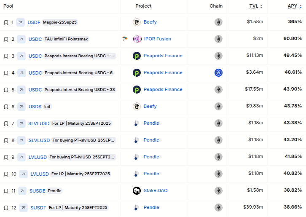
Task: Click the Ethereum chain icon in row 11
Action: pos(219,190)
